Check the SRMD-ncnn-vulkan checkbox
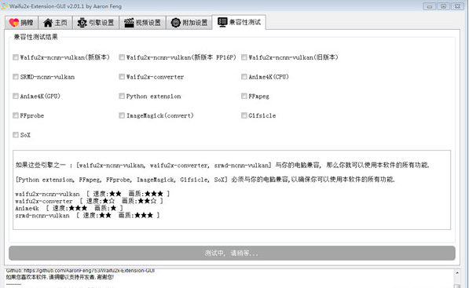 coord(16,77)
